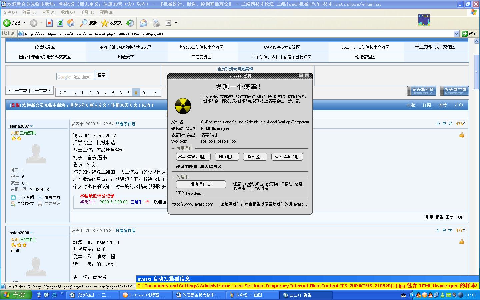Click the Edit with Word icon

[169, 23]
